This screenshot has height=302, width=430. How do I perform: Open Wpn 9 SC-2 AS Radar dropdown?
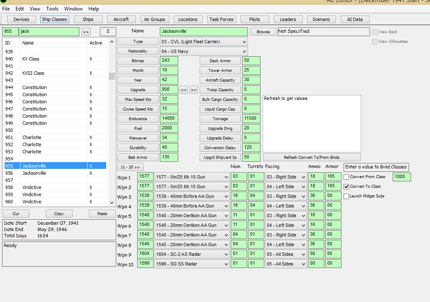pyautogui.click(x=192, y=254)
